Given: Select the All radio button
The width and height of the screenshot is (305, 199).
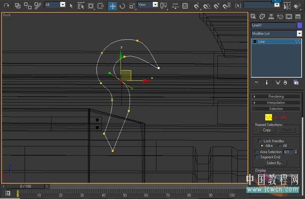Looking at the screenshot, I should point(280,146).
